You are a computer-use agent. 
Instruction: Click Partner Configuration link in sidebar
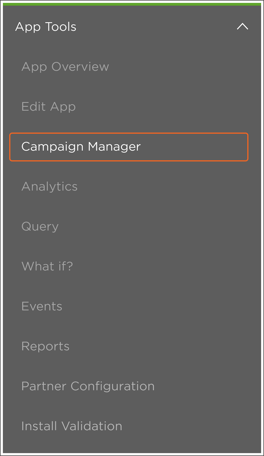pyautogui.click(x=88, y=386)
